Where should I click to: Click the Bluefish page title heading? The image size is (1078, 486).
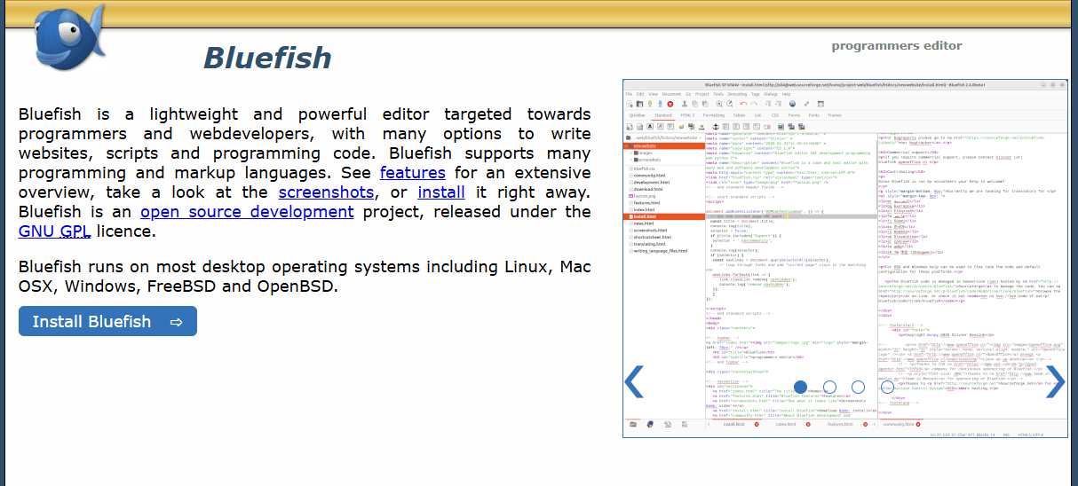pos(267,58)
